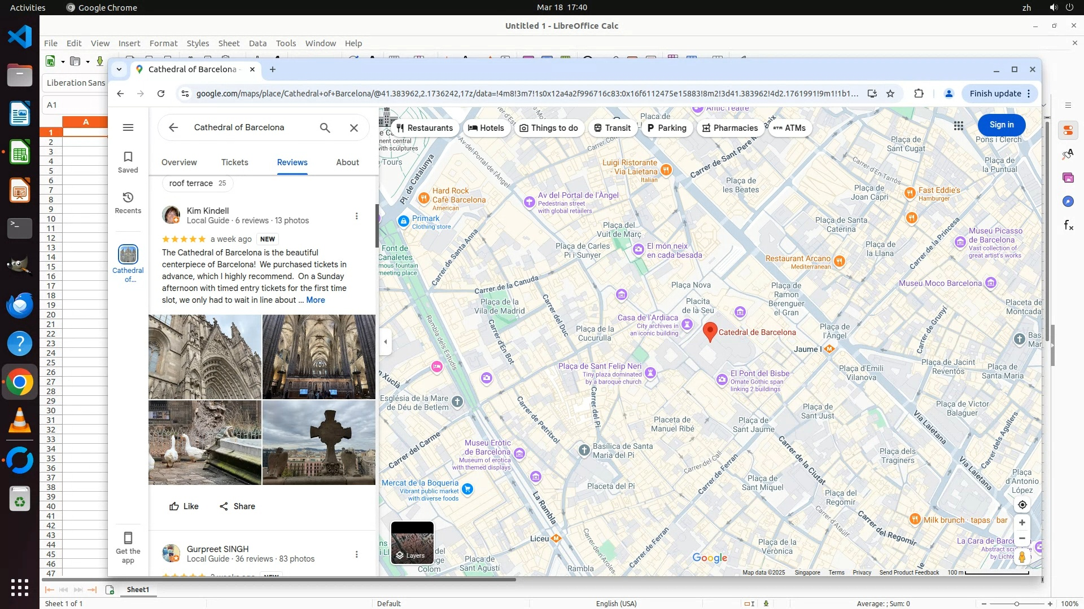Collapse the side panel arrow
Screen dimensions: 1084x609
tap(386, 342)
